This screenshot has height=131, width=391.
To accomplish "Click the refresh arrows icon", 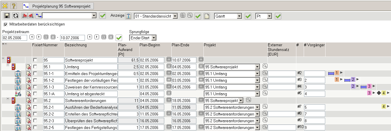I will click(16, 16).
